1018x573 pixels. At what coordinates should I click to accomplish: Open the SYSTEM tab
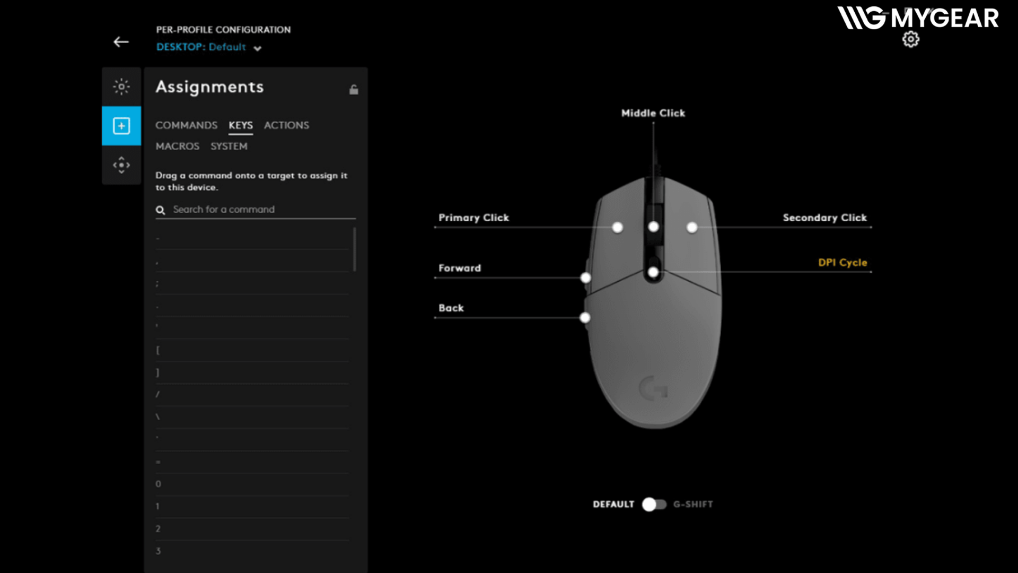[x=229, y=146]
